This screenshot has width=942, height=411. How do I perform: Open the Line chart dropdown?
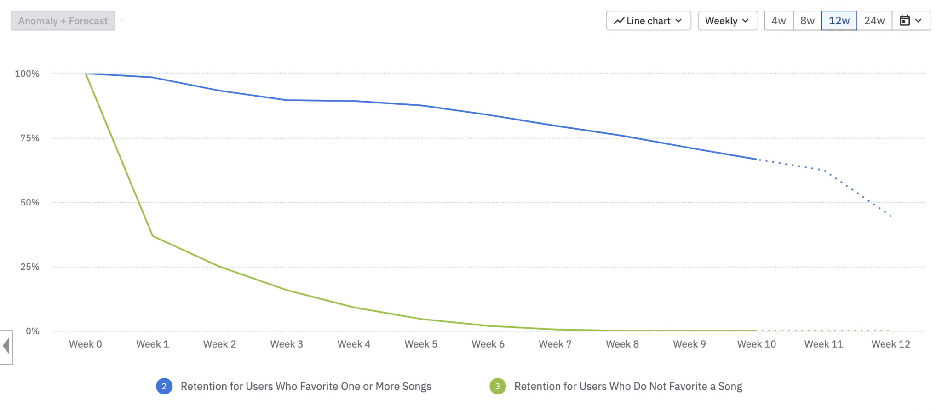pos(648,20)
